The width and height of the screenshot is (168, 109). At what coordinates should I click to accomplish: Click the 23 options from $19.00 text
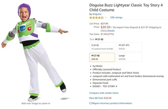[102, 49]
